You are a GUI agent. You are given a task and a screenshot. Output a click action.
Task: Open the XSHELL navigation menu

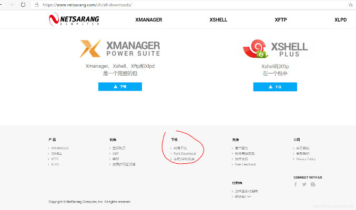point(218,20)
